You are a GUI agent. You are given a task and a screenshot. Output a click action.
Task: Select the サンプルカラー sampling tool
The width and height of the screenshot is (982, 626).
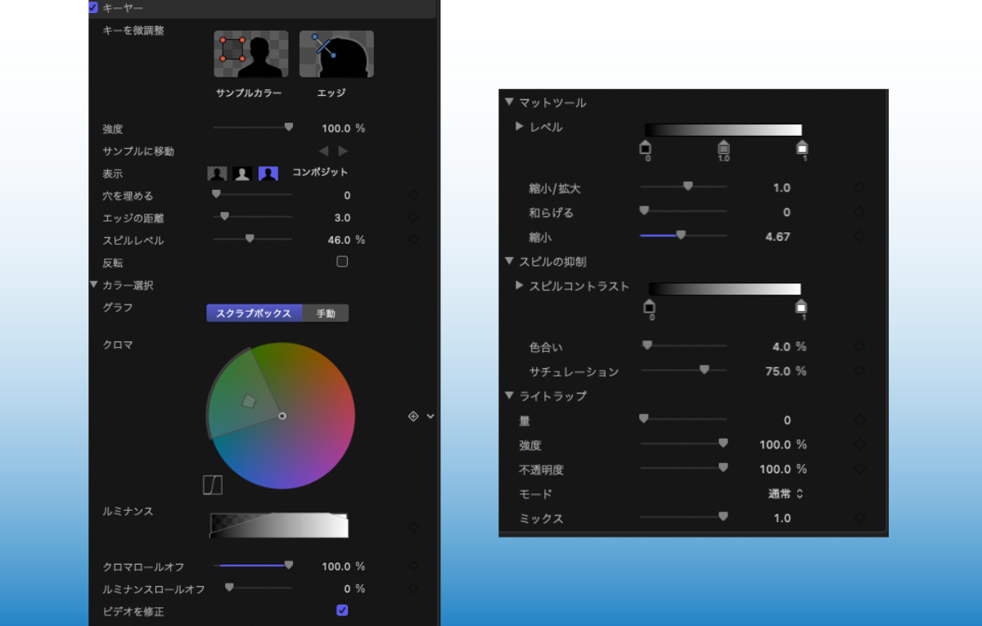tap(250, 52)
